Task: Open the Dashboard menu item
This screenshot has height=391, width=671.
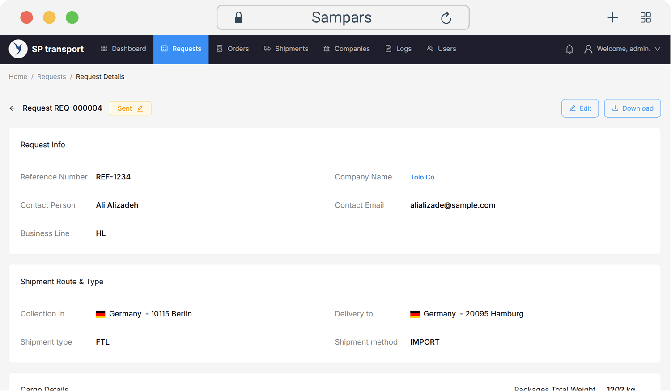Action: (123, 49)
